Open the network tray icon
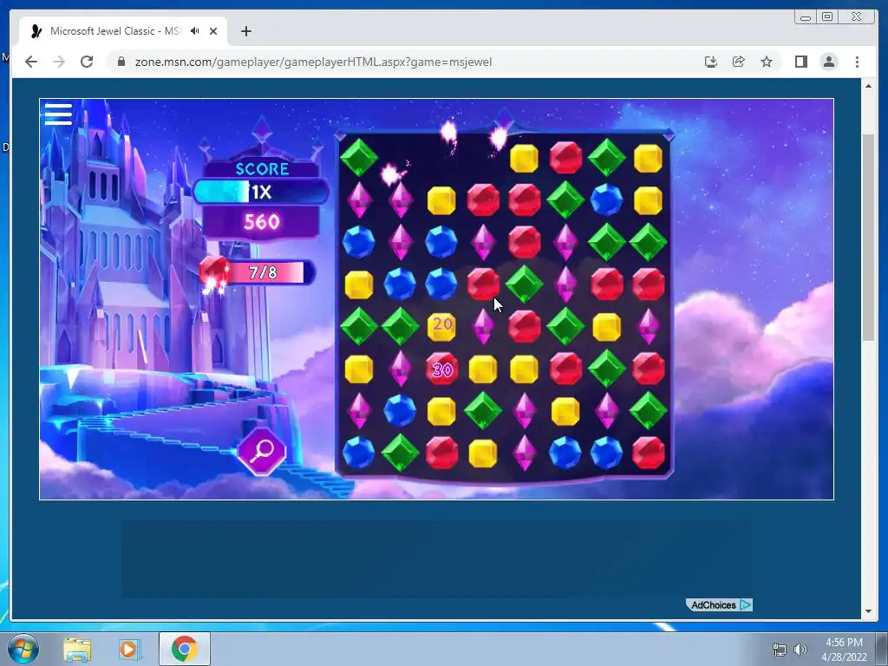Viewport: 888px width, 666px height. (780, 650)
